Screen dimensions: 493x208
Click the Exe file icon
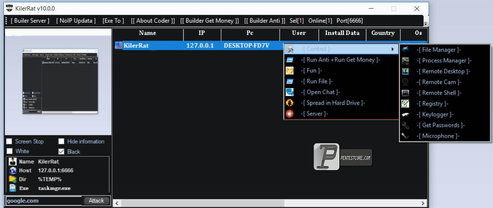click(13, 188)
